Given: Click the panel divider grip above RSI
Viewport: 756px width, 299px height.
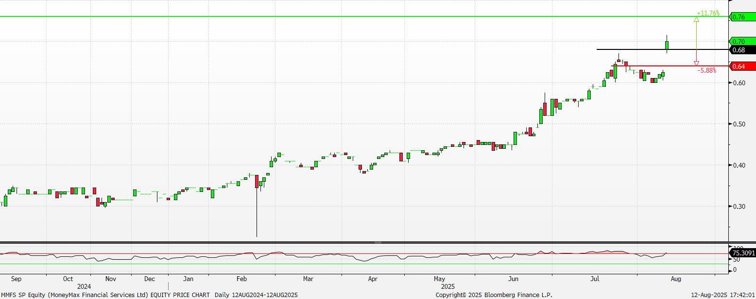Looking at the screenshot, I should [378, 242].
